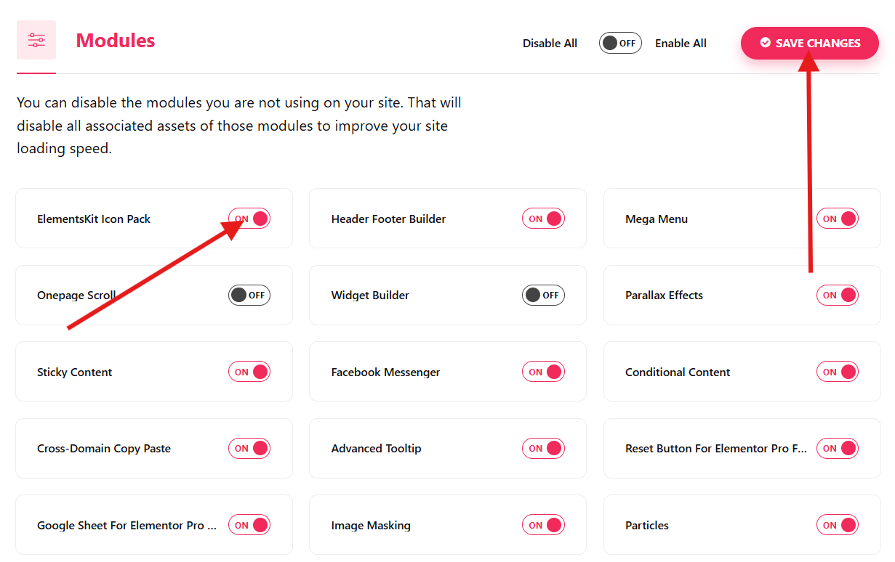
Task: Click Save Changes button
Action: pyautogui.click(x=809, y=43)
